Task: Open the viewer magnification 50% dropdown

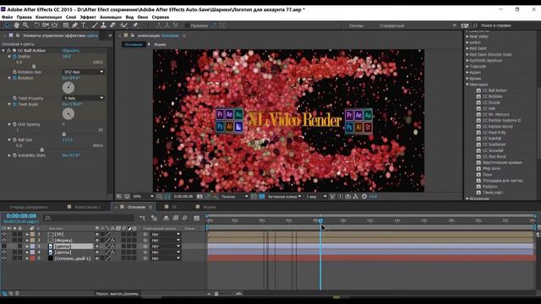Action: click(x=143, y=197)
